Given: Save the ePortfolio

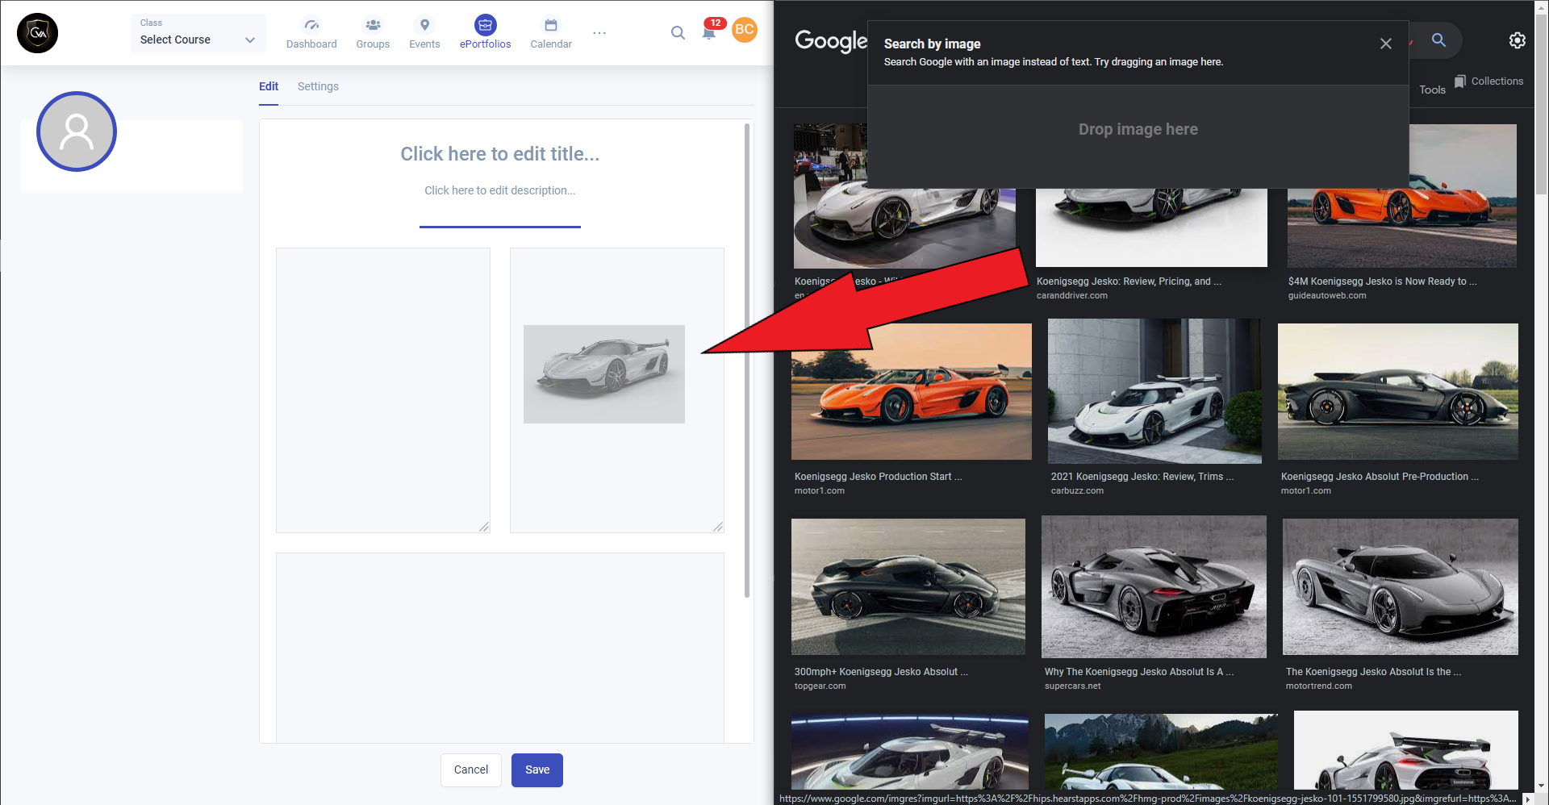Looking at the screenshot, I should tap(537, 770).
